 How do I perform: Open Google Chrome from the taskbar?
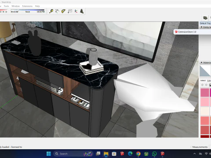[x=138, y=154]
